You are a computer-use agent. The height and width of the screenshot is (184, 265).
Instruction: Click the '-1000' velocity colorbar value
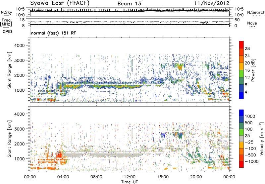coord(252,161)
